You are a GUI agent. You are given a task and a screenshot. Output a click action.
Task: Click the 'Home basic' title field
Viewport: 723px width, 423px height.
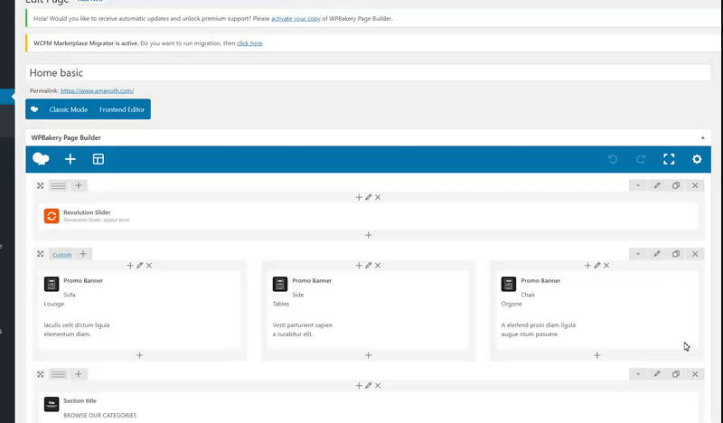pyautogui.click(x=368, y=73)
